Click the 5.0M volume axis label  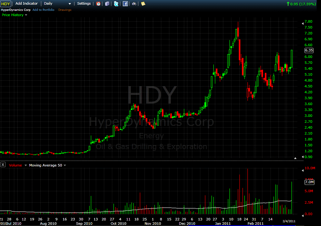click(309, 191)
